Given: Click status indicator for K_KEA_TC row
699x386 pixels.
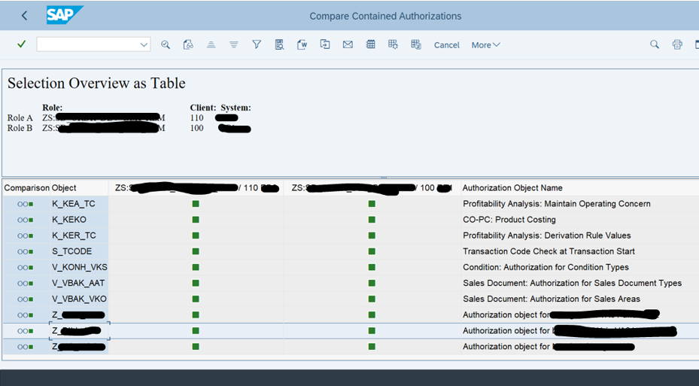Looking at the screenshot, I should coord(26,204).
